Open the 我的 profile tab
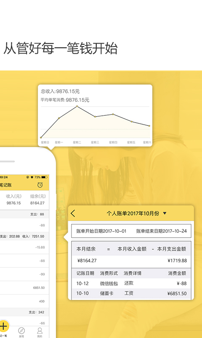The image size is (202, 338). pos(40,332)
